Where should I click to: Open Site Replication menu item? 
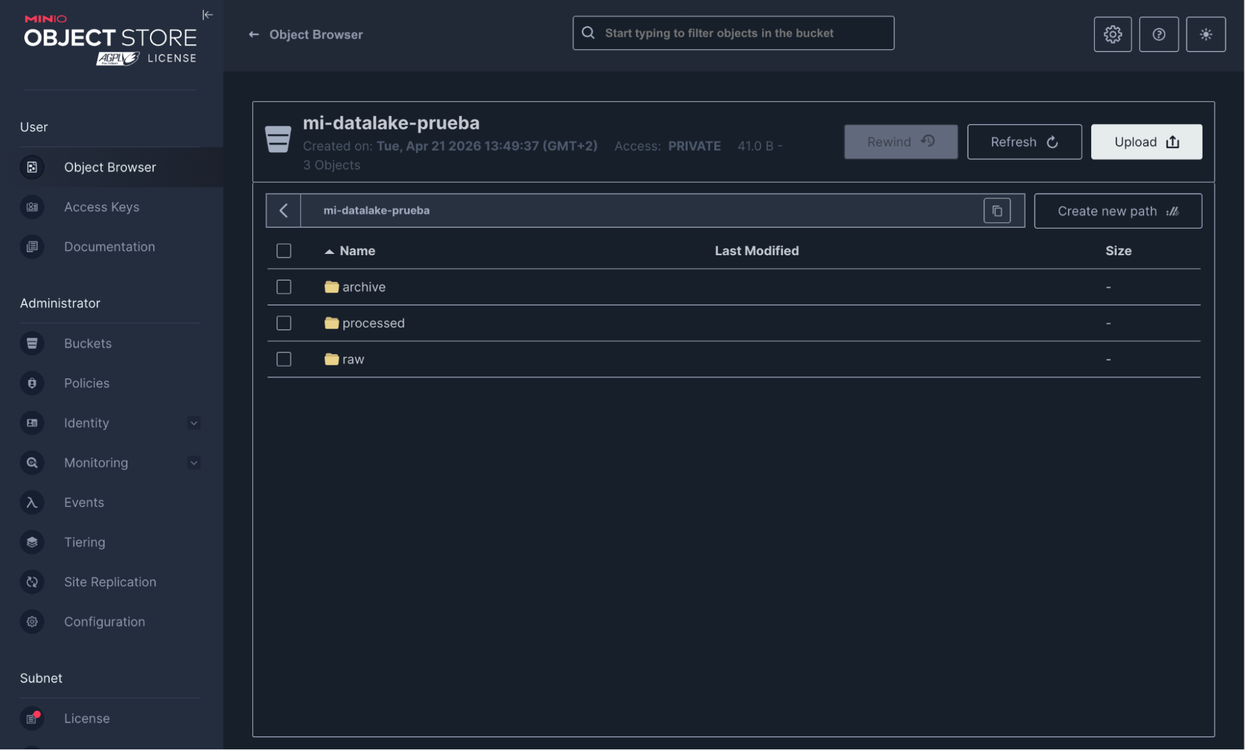point(111,582)
